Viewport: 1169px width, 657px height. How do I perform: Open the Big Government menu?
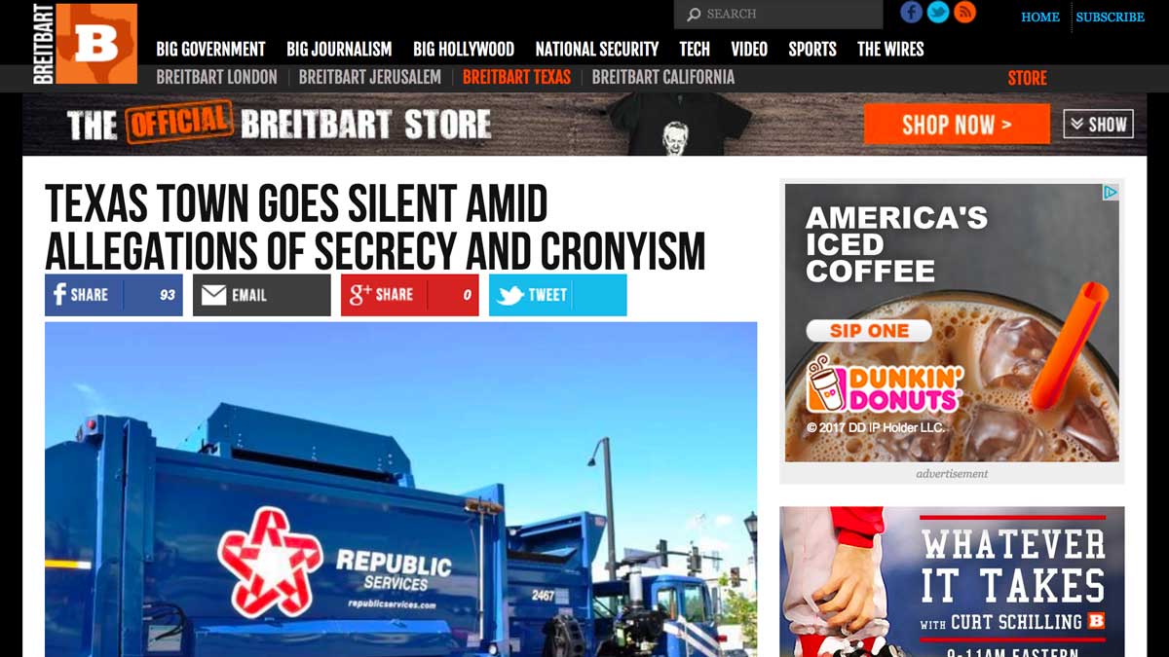pyautogui.click(x=210, y=49)
